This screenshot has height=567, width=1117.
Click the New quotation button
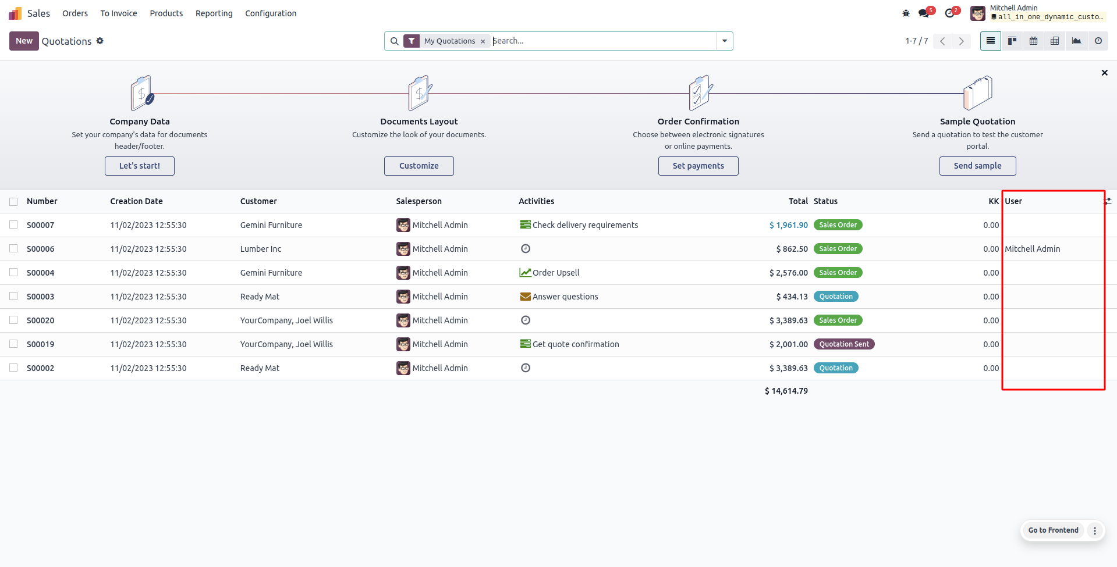[24, 41]
